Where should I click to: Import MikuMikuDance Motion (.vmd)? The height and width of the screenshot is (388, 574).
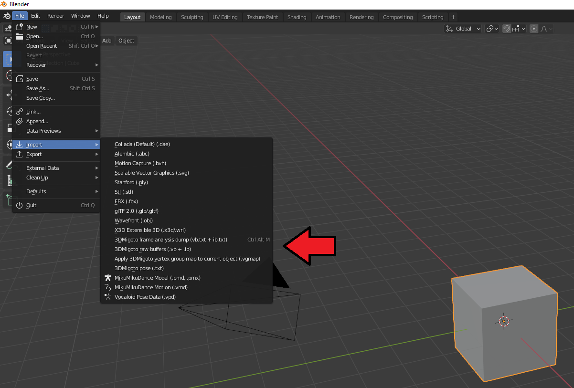(x=186, y=287)
